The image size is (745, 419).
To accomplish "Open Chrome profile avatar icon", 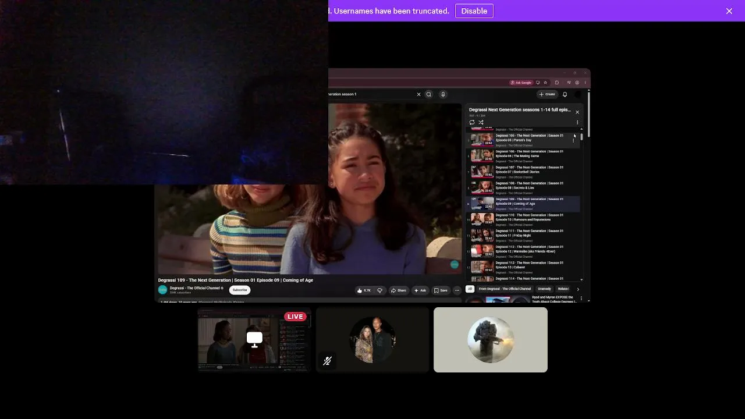I will click(577, 83).
